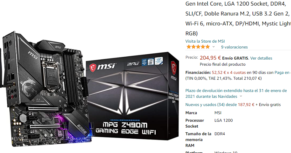This screenshot has height=153, width=291.
Task: Open the 9 valoraciones reviews link
Action: pos(234,47)
